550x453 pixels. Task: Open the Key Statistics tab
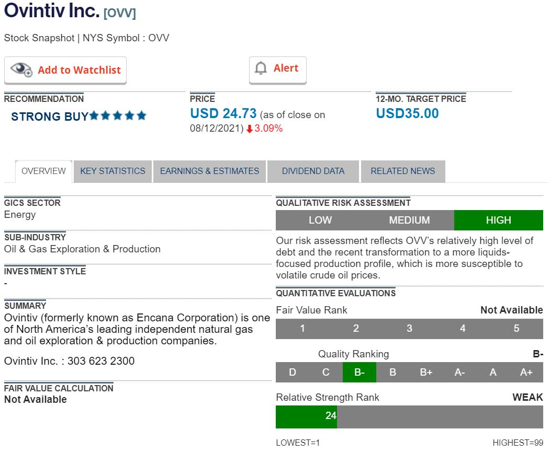113,171
